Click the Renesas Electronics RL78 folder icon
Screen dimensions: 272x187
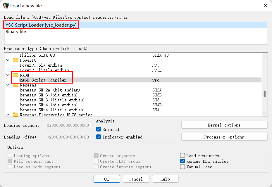click(15, 115)
